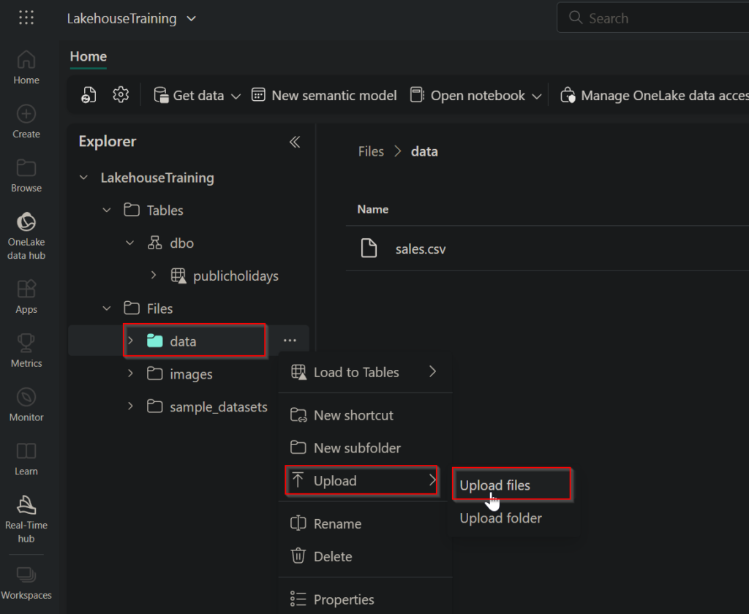749x614 pixels.
Task: Expand the publicholidays table chevron
Action: point(154,276)
